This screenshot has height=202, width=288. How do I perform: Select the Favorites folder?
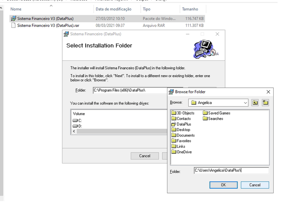click(x=181, y=141)
